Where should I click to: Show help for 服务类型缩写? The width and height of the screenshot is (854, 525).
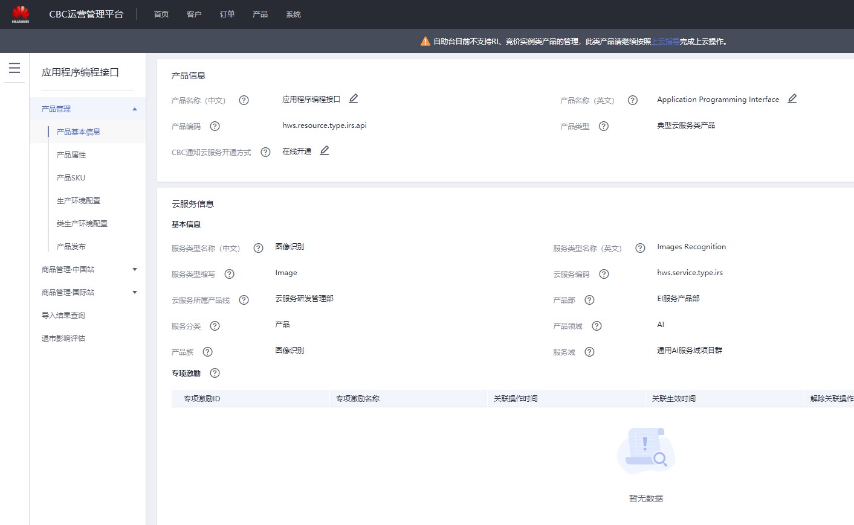[x=229, y=274]
